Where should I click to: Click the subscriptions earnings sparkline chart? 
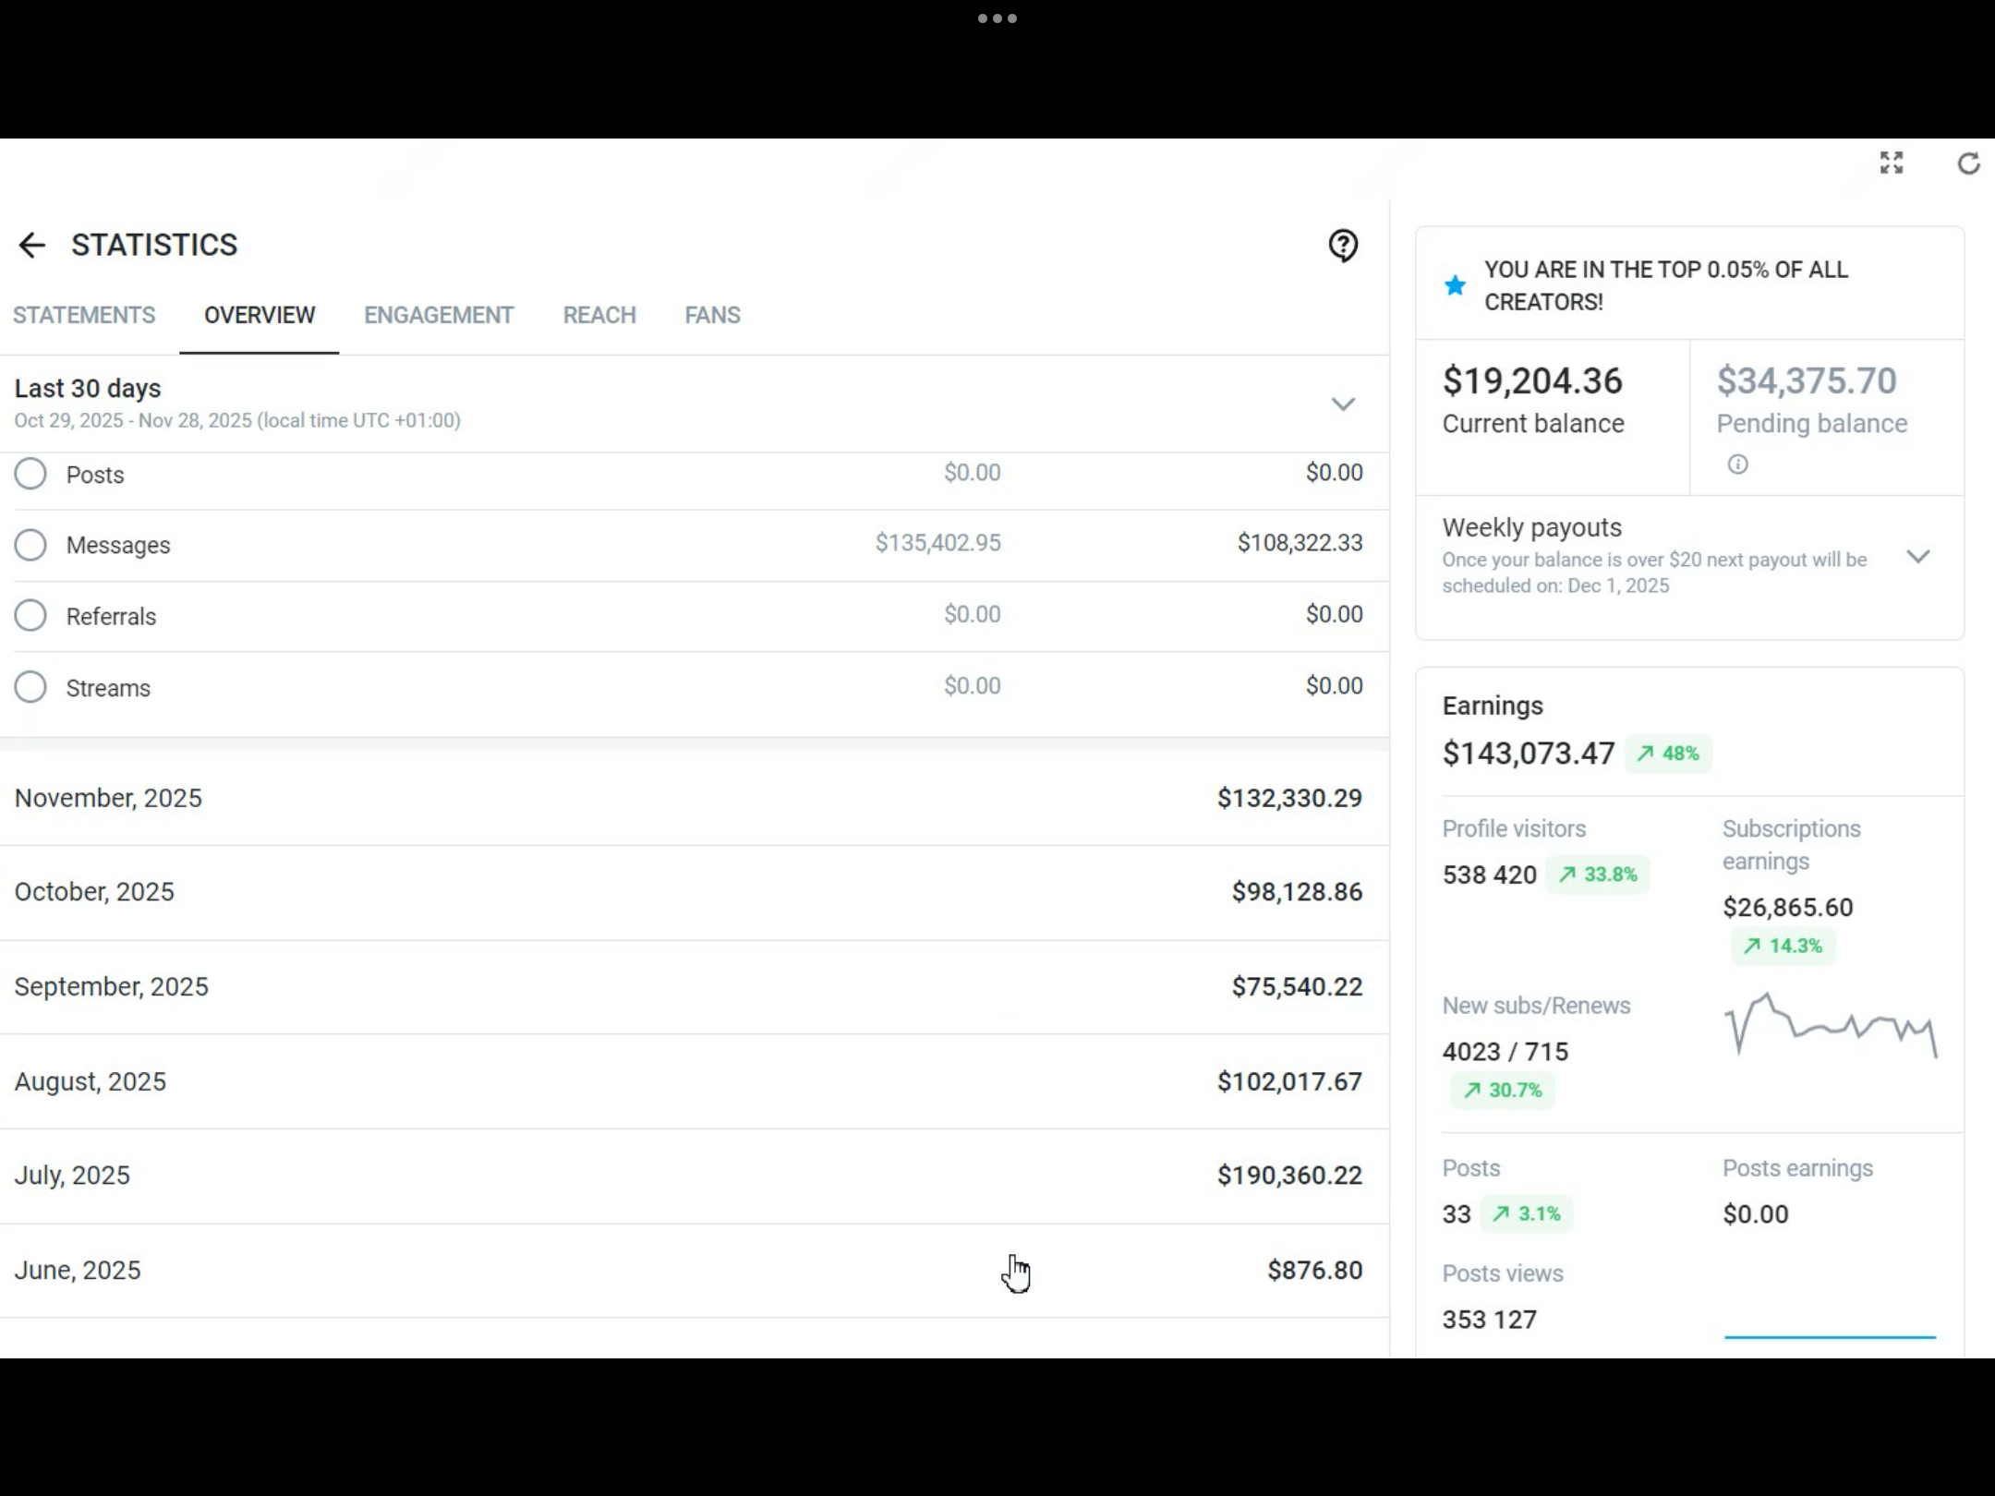(1830, 1025)
